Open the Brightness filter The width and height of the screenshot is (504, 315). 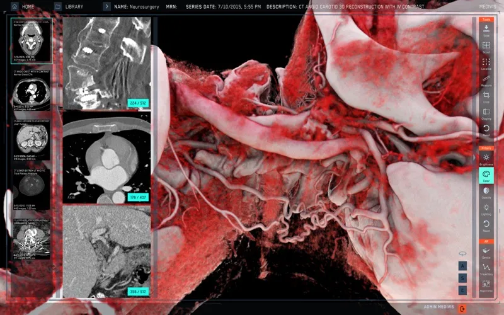tap(486, 159)
